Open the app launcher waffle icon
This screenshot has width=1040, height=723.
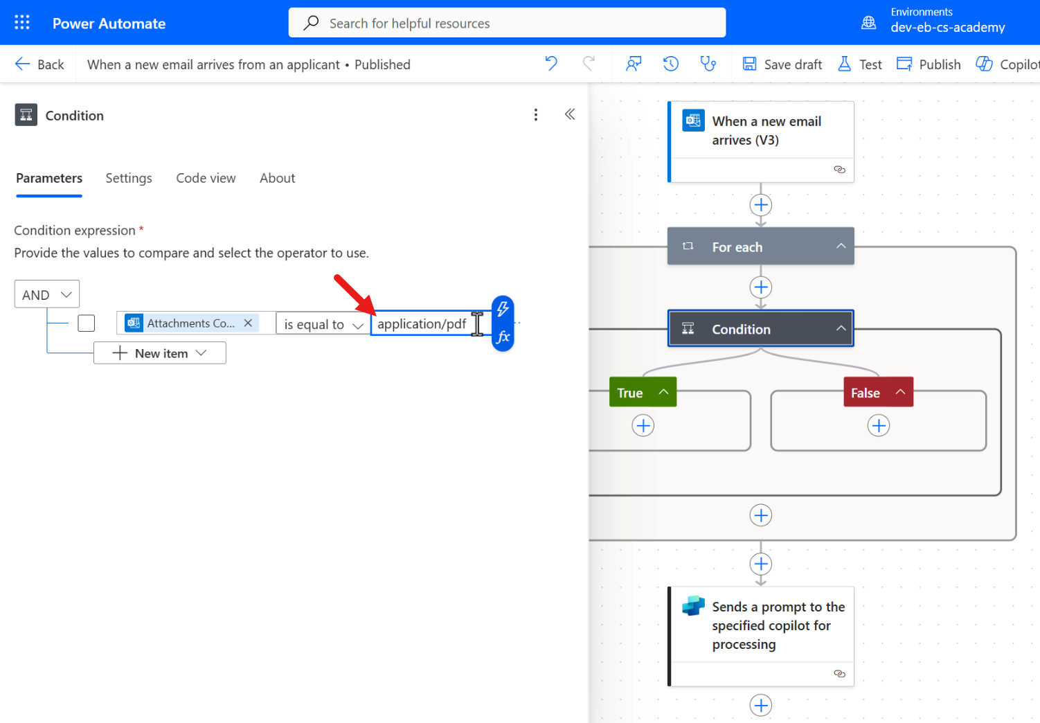point(22,23)
